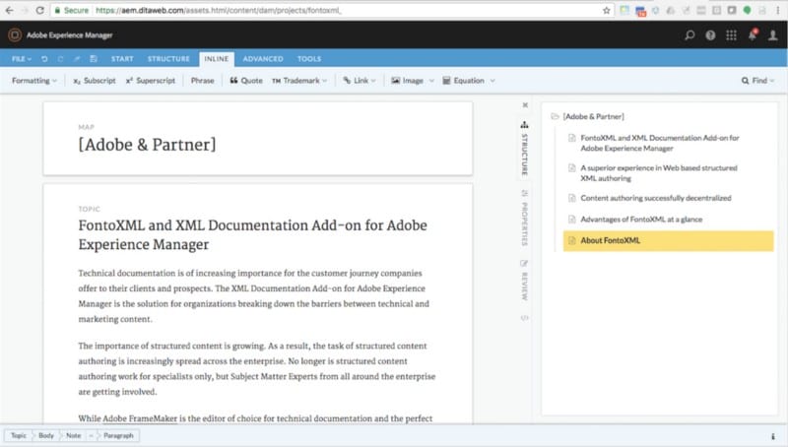Open the user profile icon

pos(773,34)
